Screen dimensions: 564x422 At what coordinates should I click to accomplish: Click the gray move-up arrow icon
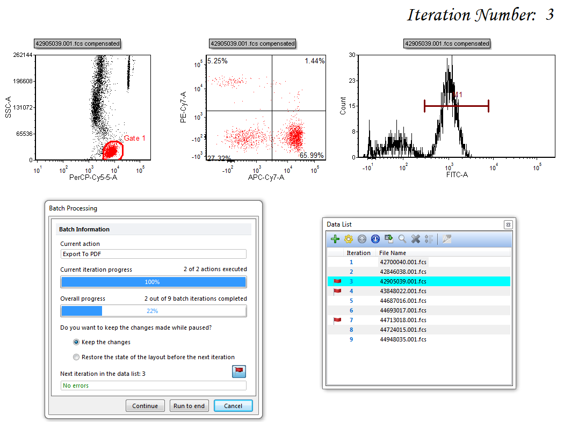click(x=362, y=239)
